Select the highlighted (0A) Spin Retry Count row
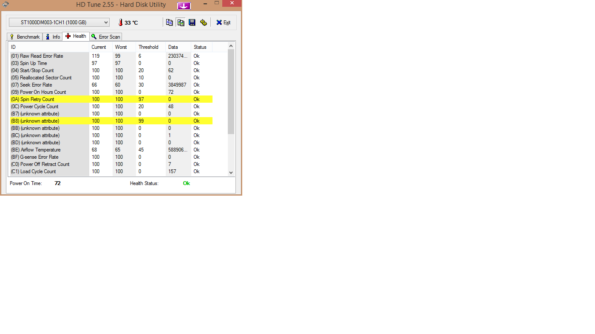Viewport: 595px width, 334px height. [110, 99]
